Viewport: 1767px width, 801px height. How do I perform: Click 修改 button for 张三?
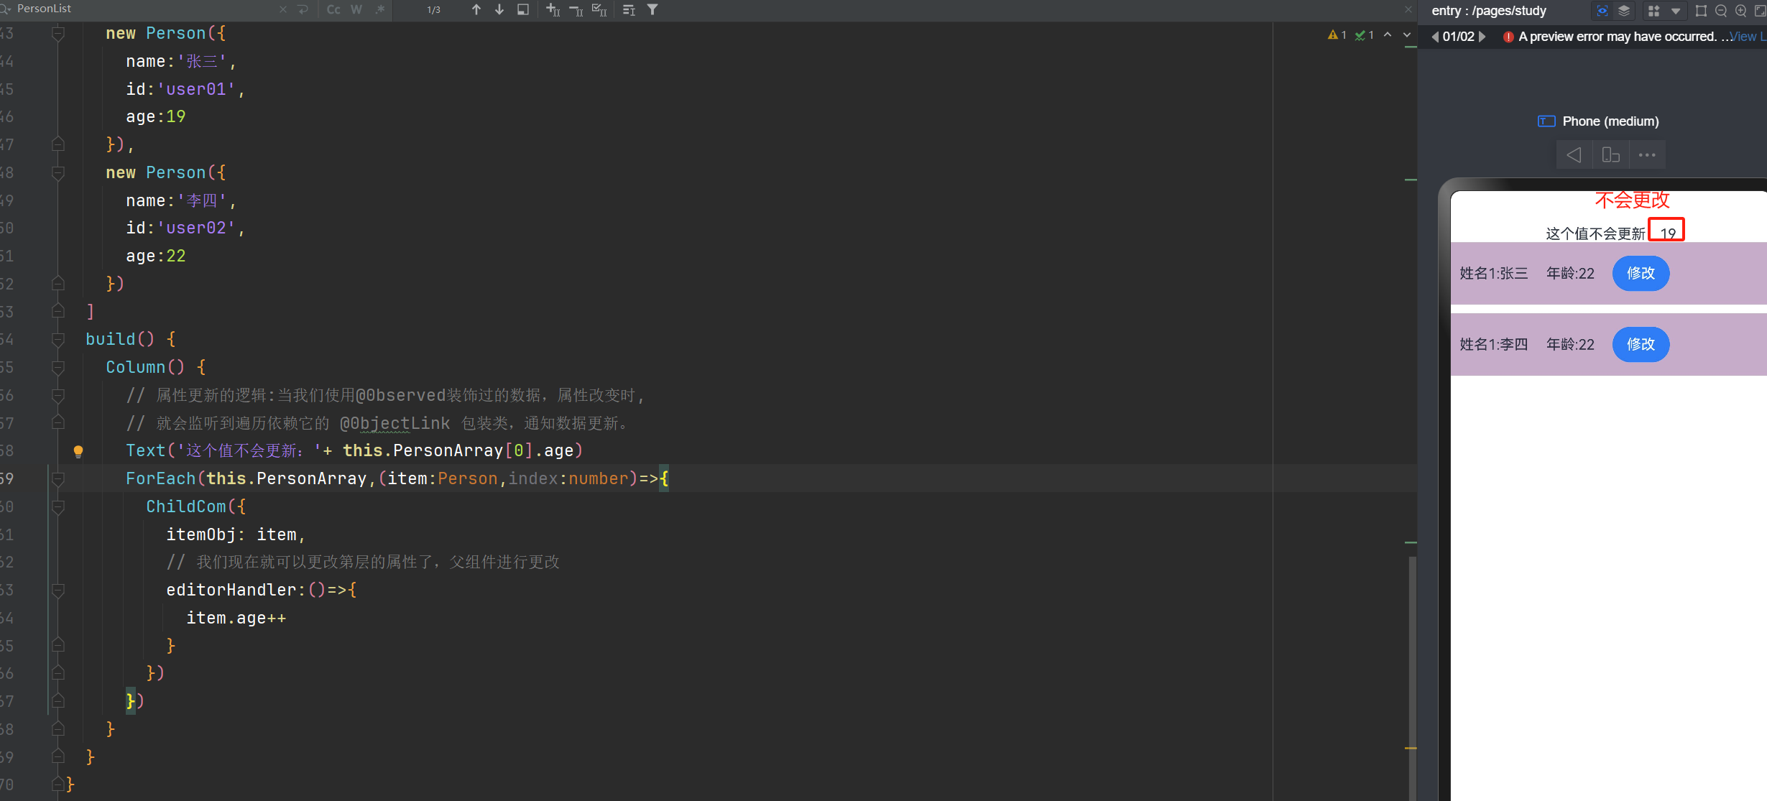(1641, 274)
